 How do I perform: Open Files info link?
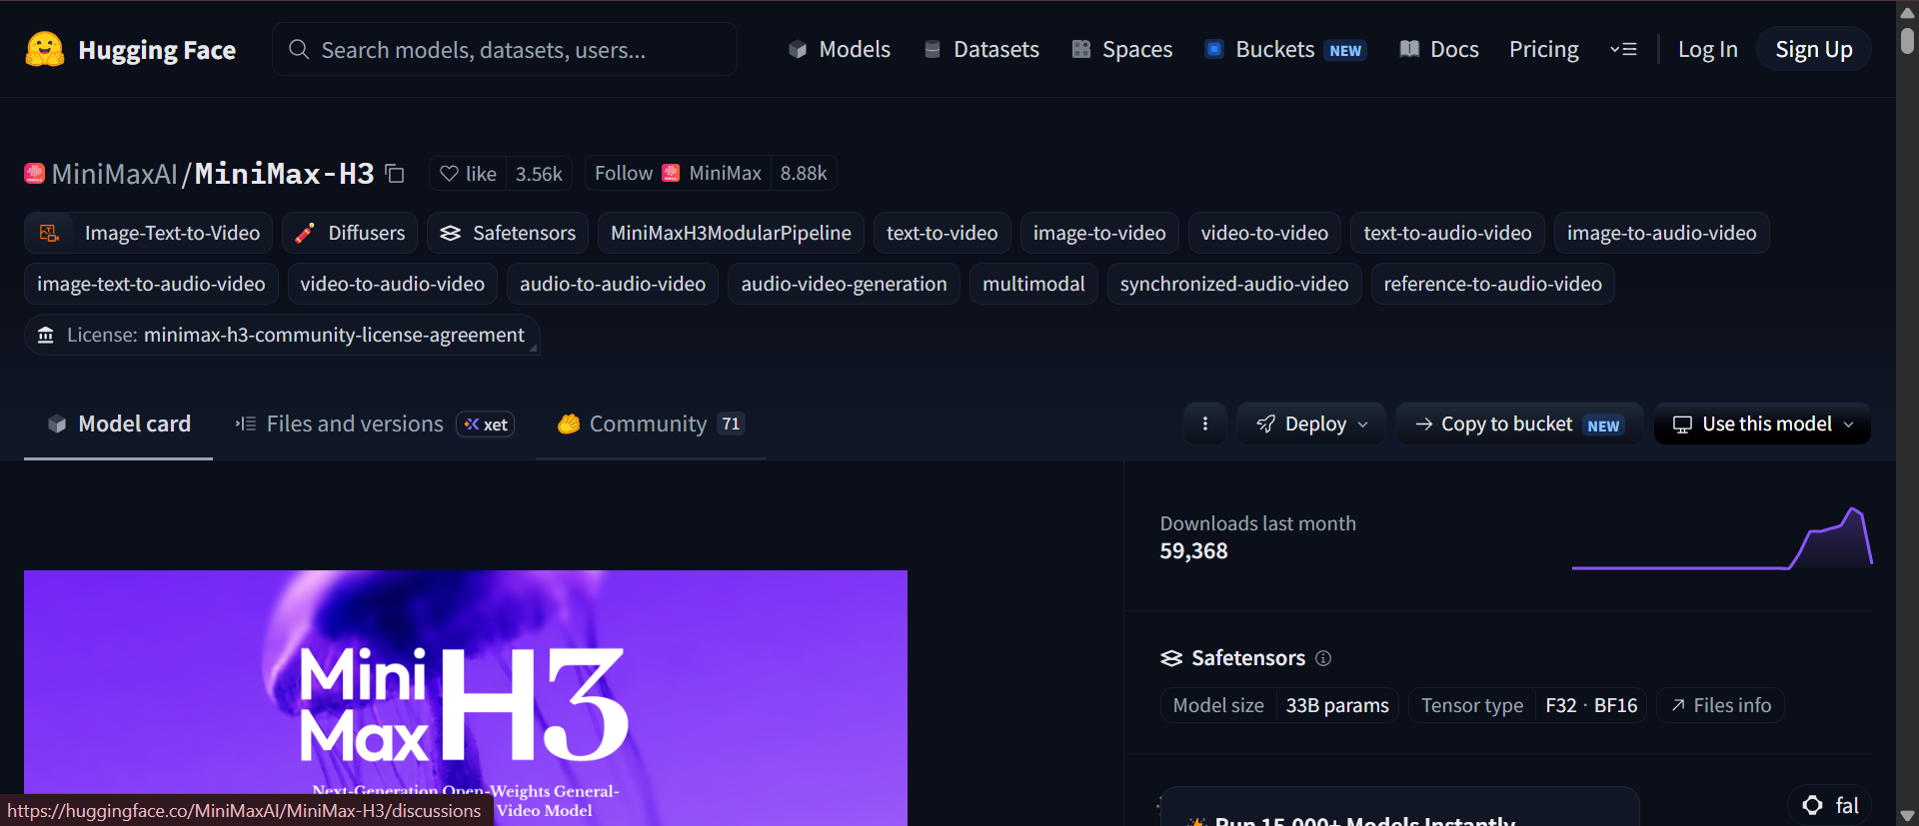[x=1720, y=705]
